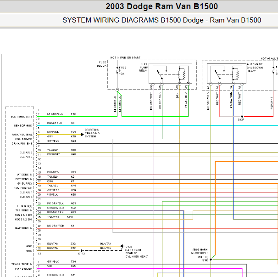Click the 'PARK/NEUTRAL' pin label
Image resolution: width=278 pixels, height=277 pixels.
tap(22, 135)
